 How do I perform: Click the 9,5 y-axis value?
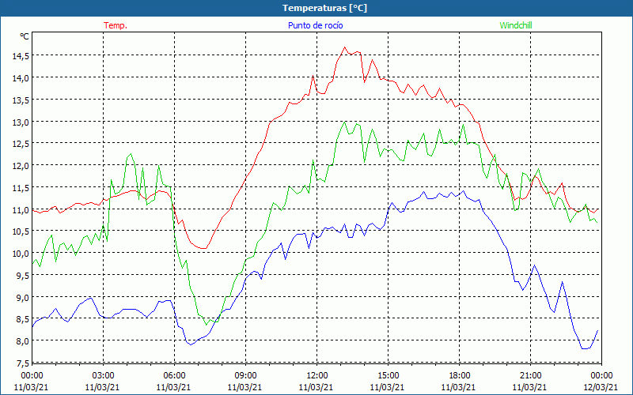(x=22, y=276)
